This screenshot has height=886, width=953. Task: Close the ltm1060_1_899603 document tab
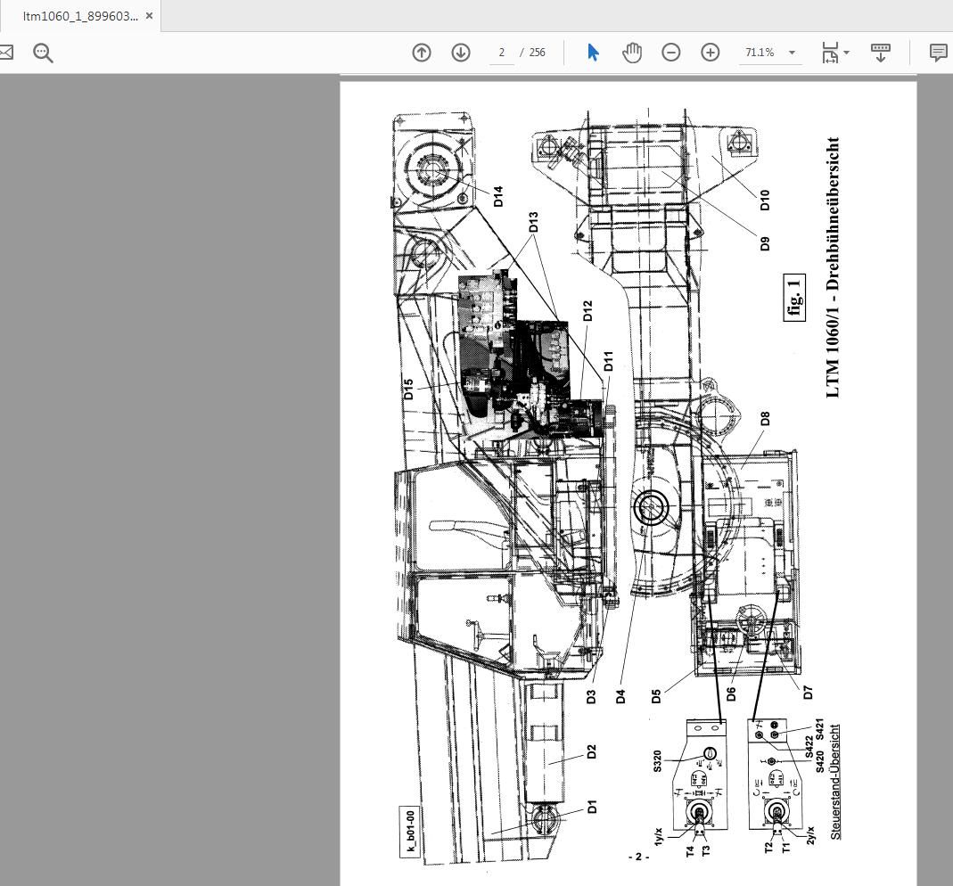pos(149,16)
